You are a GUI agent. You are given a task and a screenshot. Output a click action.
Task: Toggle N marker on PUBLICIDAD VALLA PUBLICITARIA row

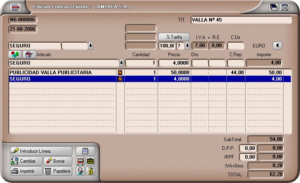(120, 72)
